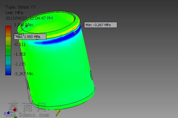Click the '-3.267 Min' legend value
The image size is (178, 118).
point(23,74)
